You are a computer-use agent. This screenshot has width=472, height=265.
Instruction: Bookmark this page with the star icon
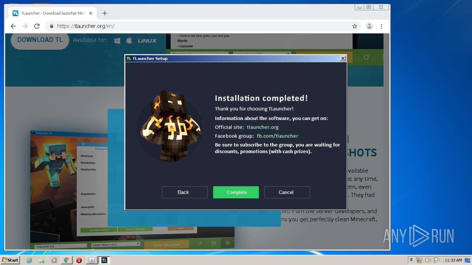pyautogui.click(x=355, y=26)
